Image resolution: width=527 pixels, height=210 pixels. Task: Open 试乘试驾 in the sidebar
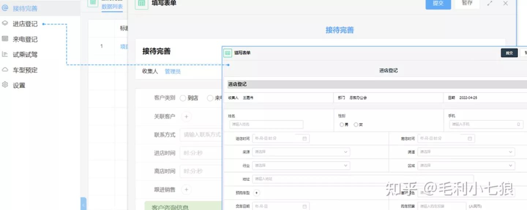25,55
